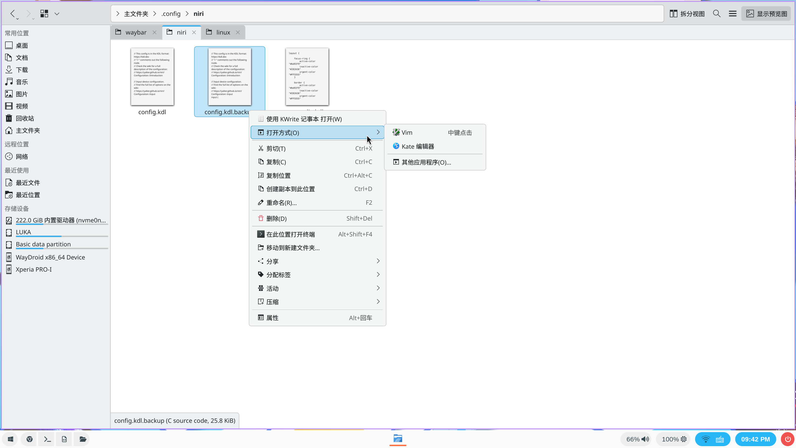Select 重命名(R)... in context menu

click(x=281, y=203)
